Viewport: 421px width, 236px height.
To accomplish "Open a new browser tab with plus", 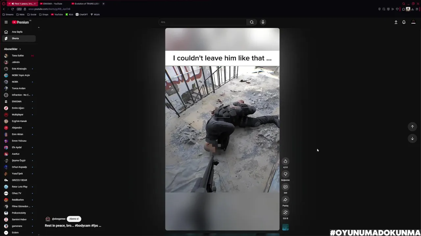I will 103,4.
